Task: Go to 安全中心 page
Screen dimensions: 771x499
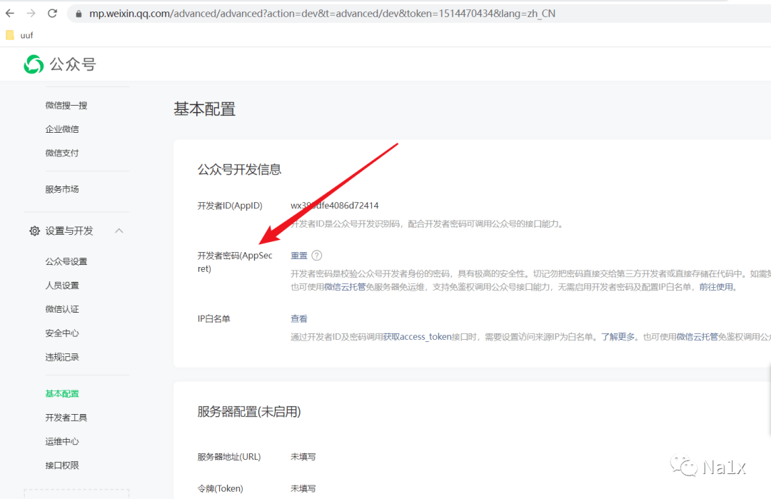Action: tap(62, 333)
